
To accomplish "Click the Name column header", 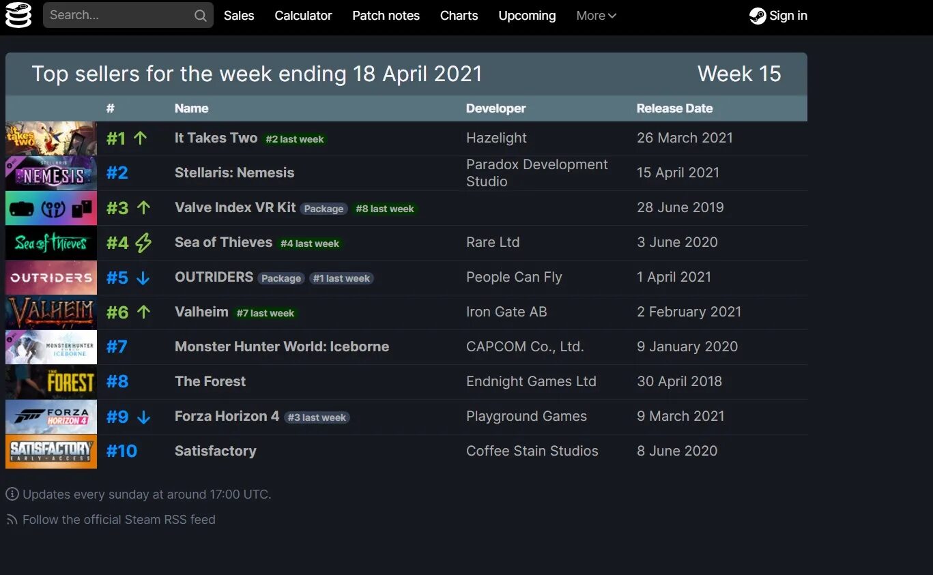I will pyautogui.click(x=191, y=108).
